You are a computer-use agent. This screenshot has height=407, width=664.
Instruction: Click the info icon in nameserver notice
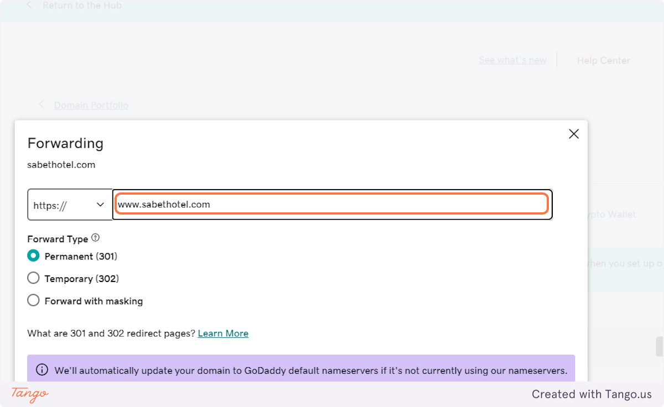41,370
